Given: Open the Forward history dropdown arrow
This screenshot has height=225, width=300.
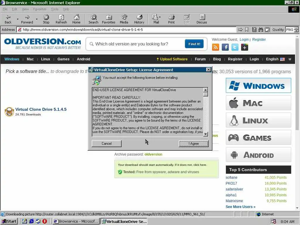Looking at the screenshot, I should [37, 19].
